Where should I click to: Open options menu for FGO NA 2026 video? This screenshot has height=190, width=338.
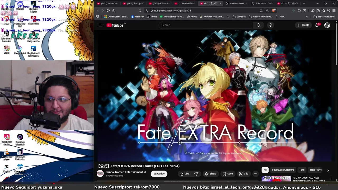331,178
